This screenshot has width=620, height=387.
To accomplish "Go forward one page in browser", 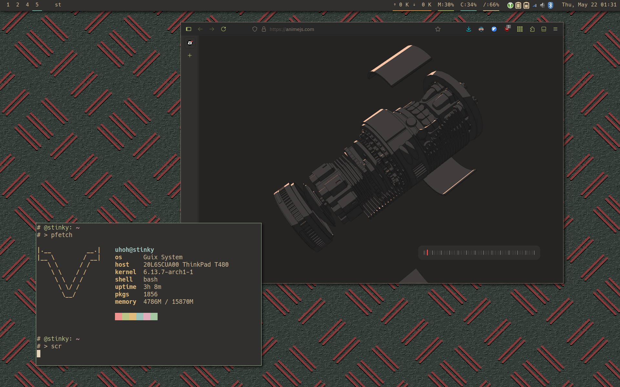I will (212, 29).
